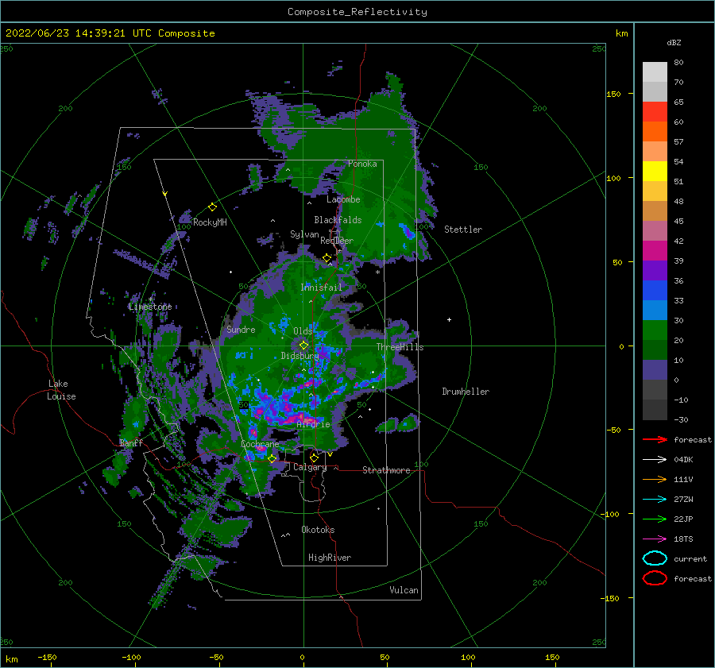Click the white 04DK arrow in legend

[655, 460]
